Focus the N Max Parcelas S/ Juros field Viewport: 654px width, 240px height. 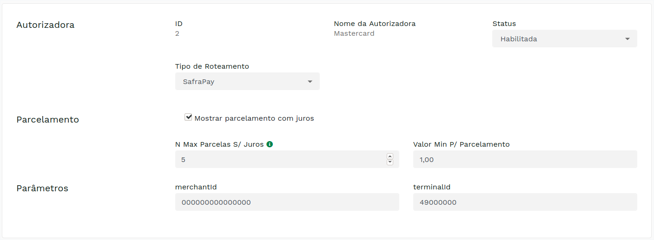[x=279, y=159]
